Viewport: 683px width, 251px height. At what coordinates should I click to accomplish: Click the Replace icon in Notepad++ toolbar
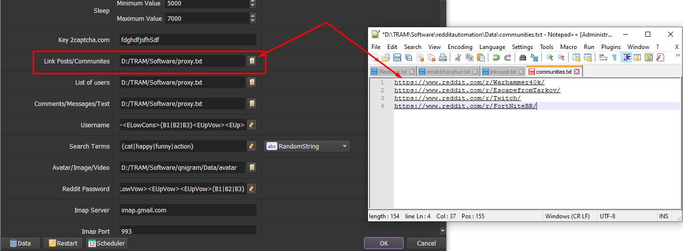(534, 58)
